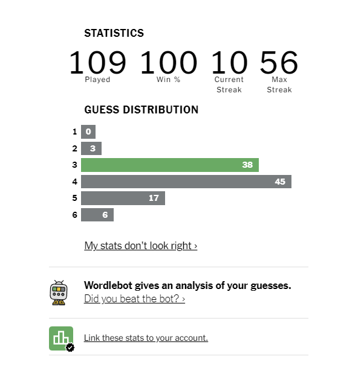Click 'Link these stats to your account'
Image resolution: width=361 pixels, height=365 pixels.
[146, 338]
